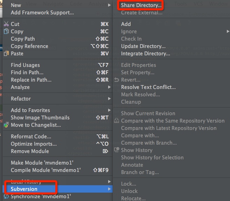
Task: Click the Revert arrow icon
Action: tap(117, 80)
